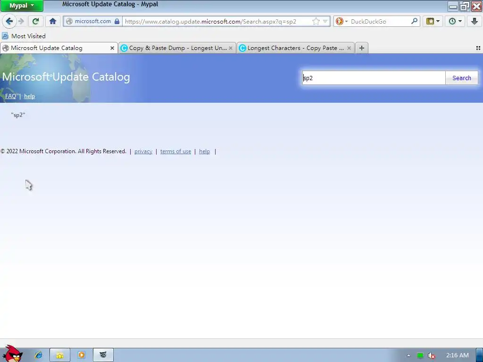Click the show desktop strip

(480, 355)
